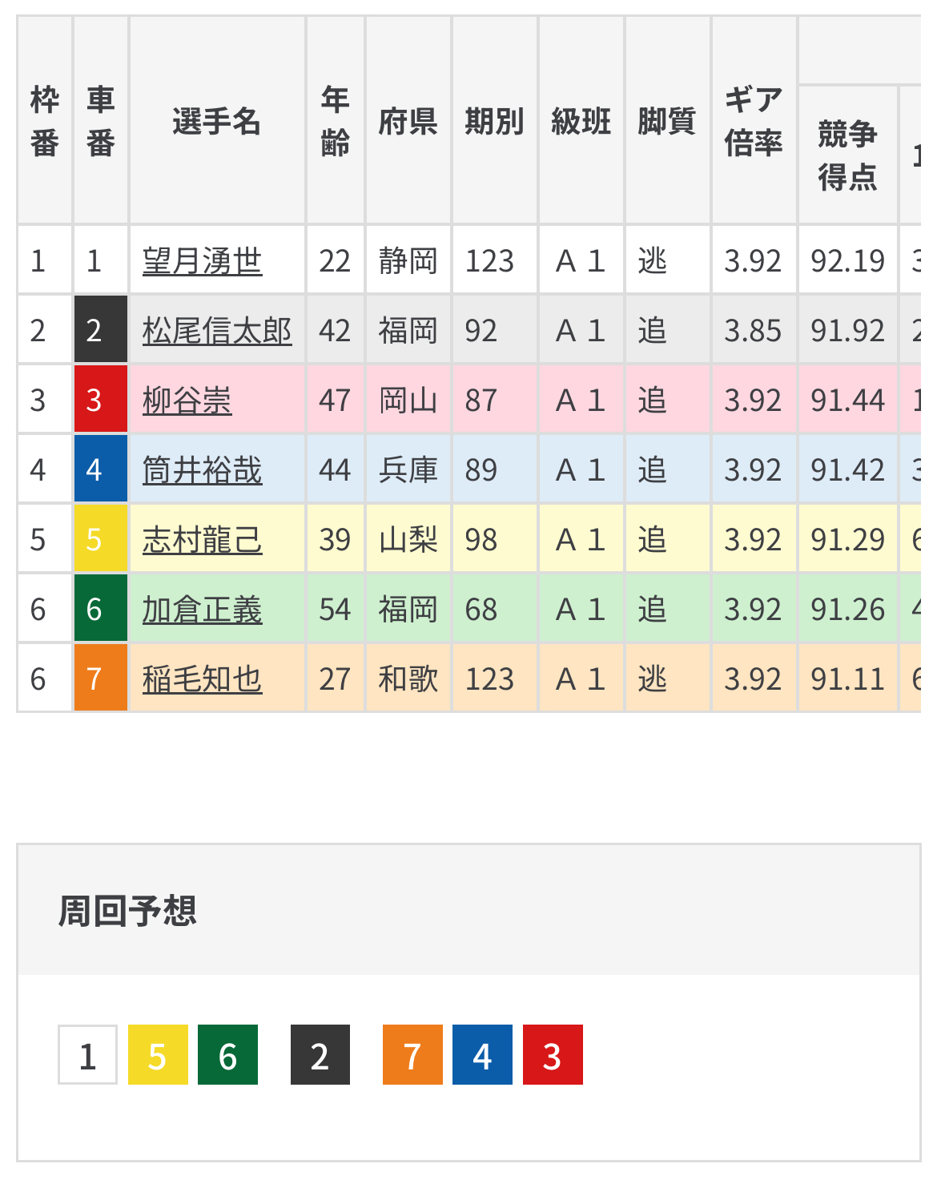Click the 選手名 column header
937x1180 pixels.
(216, 122)
